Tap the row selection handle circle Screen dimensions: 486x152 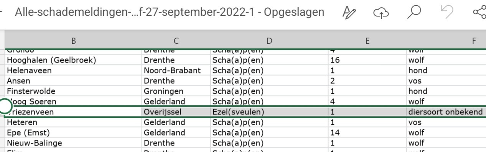(x=5, y=106)
